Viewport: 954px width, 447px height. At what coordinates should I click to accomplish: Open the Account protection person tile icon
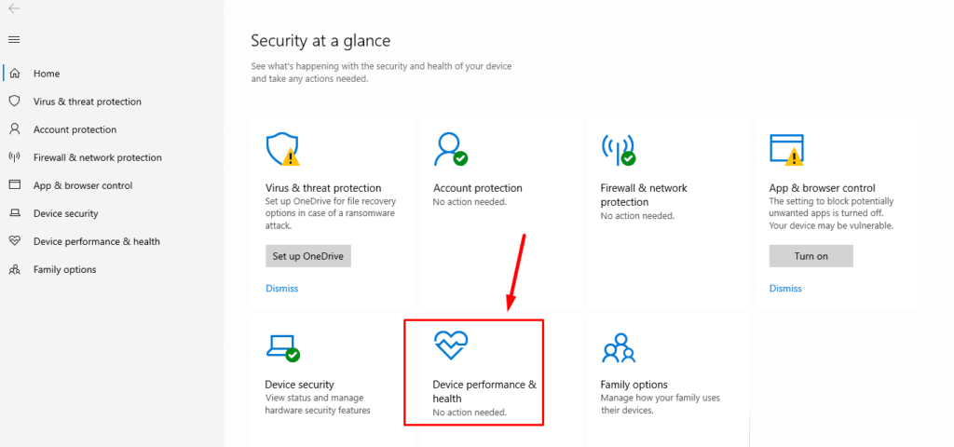coord(450,149)
